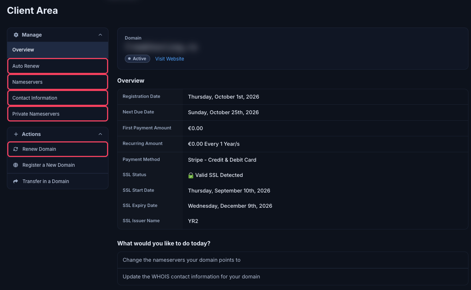Select Transfer in a Domain

pyautogui.click(x=58, y=181)
